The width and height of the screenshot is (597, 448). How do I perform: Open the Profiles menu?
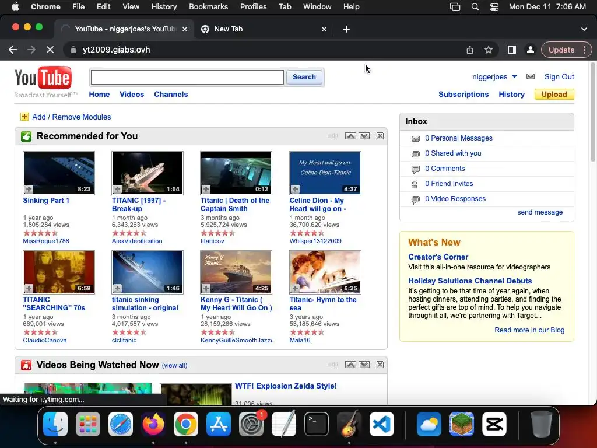point(253,7)
